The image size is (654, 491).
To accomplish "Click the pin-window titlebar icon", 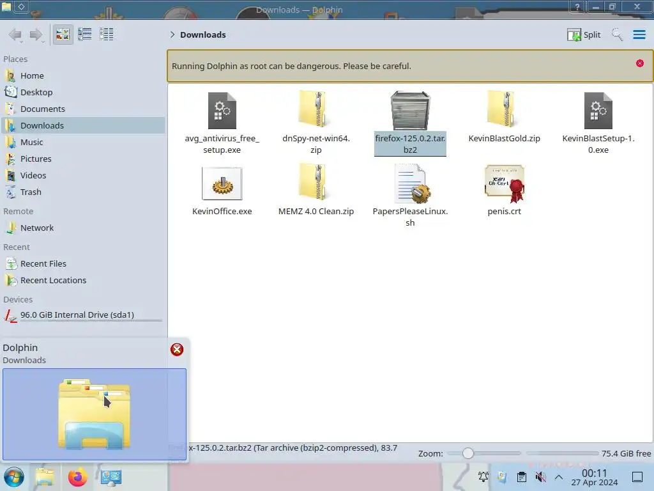I will pos(21,6).
